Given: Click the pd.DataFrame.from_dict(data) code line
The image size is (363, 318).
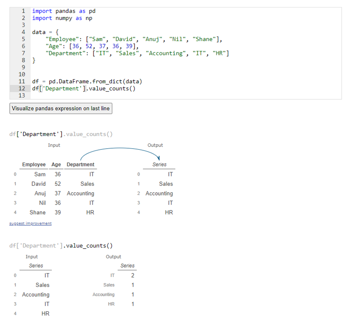Looking at the screenshot, I should coord(87,81).
